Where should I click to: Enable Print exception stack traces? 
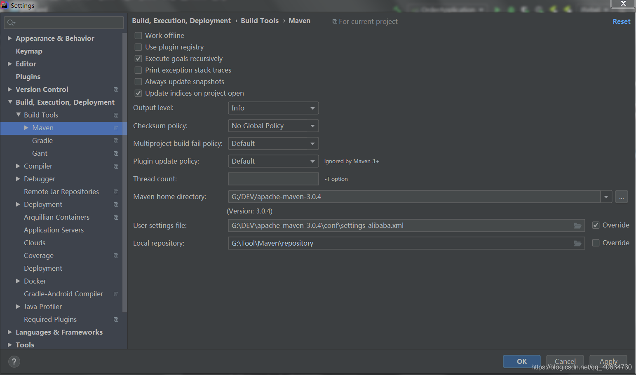click(x=138, y=70)
